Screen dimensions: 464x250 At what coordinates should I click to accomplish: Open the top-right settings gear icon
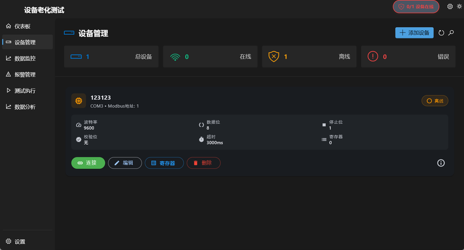[x=449, y=6]
